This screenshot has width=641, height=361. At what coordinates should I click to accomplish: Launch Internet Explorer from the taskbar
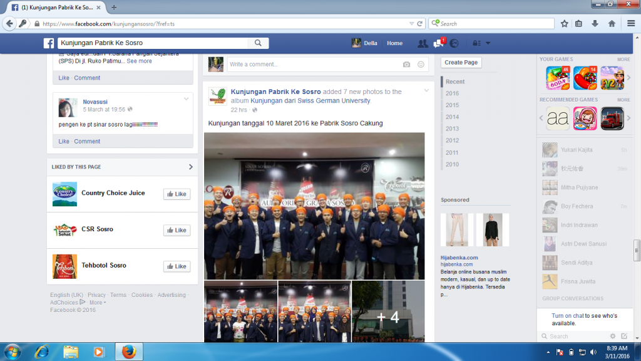[42, 352]
